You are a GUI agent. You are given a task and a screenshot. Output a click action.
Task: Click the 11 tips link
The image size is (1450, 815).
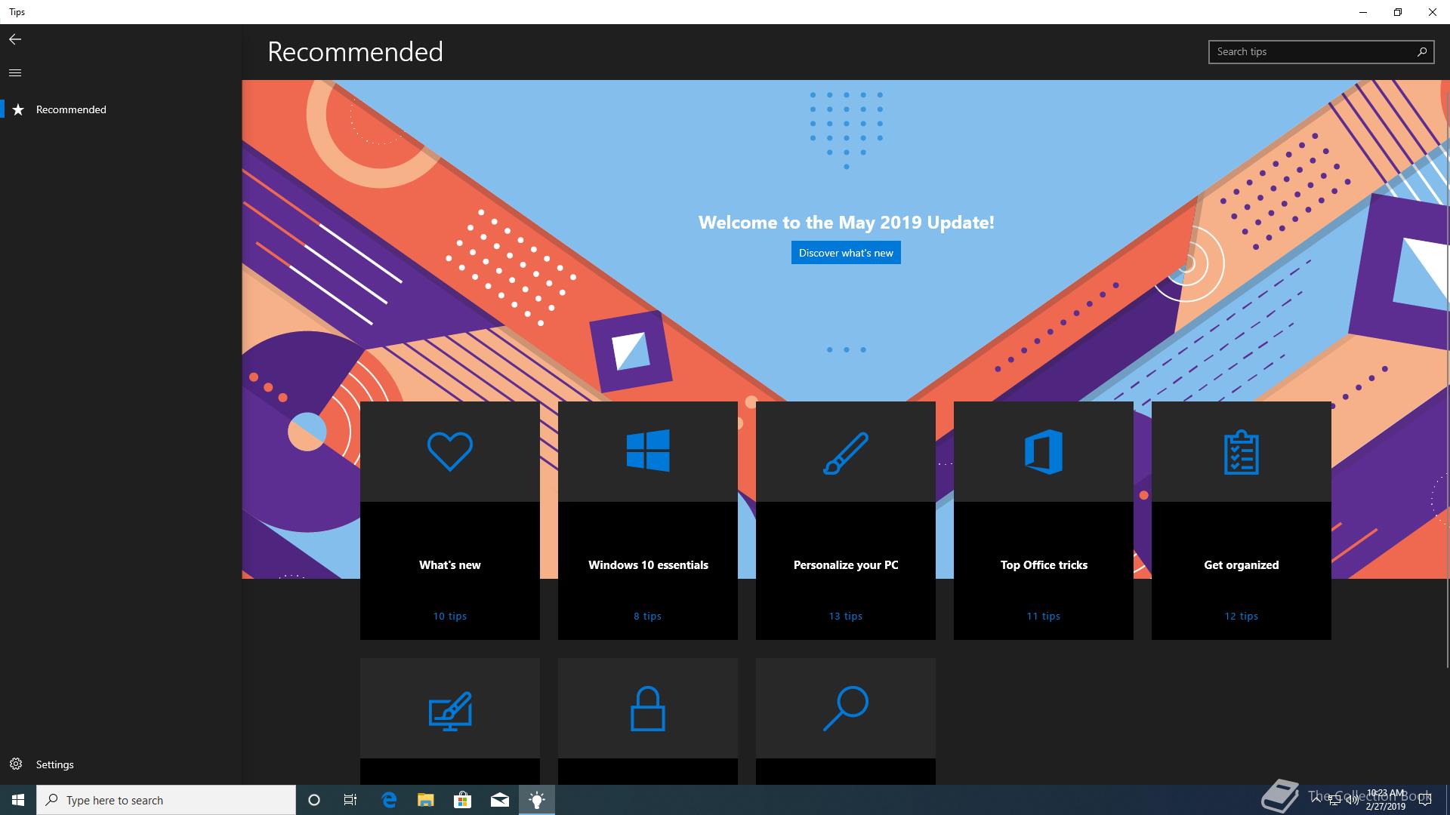pos(1044,616)
